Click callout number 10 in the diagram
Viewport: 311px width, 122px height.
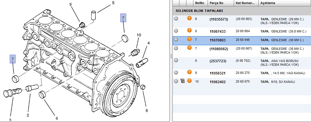139,35
